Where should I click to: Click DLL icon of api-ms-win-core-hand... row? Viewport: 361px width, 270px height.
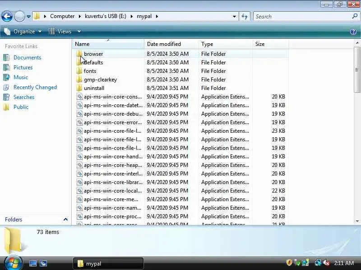click(x=79, y=157)
